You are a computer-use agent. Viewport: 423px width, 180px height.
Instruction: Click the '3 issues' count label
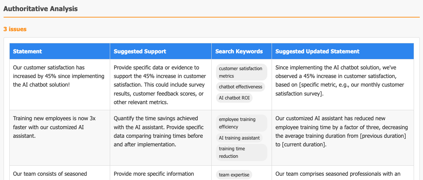coord(15,29)
